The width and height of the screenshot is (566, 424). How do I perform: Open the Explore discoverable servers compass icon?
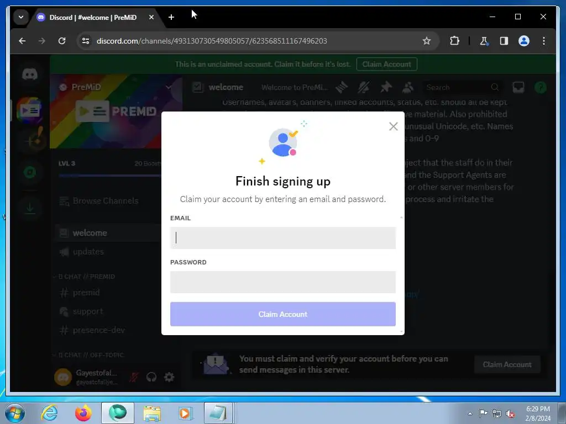click(30, 172)
